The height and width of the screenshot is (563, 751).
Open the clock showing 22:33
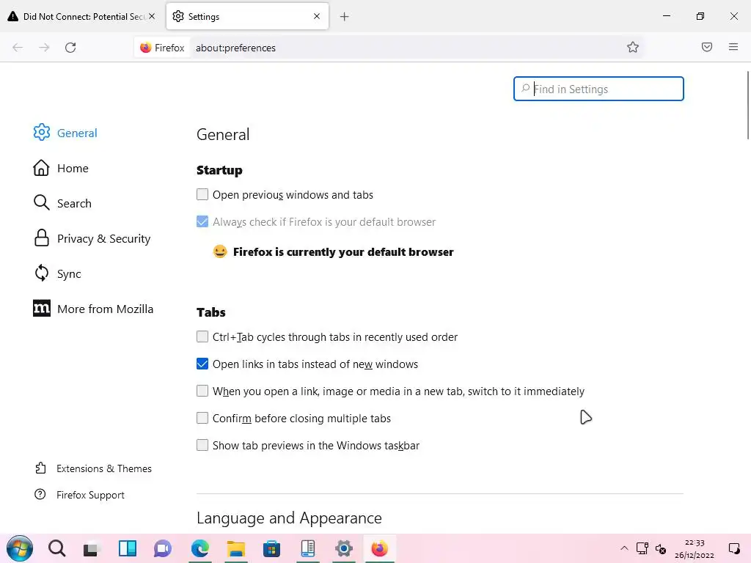coord(695,548)
